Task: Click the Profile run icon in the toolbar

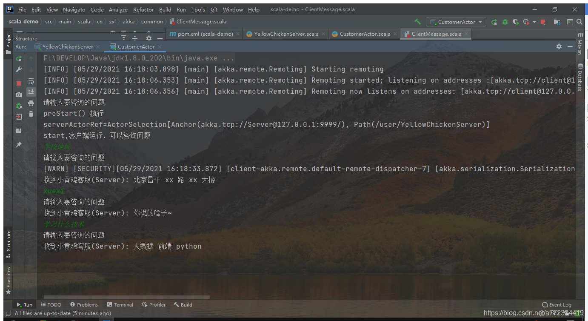Action: click(526, 22)
